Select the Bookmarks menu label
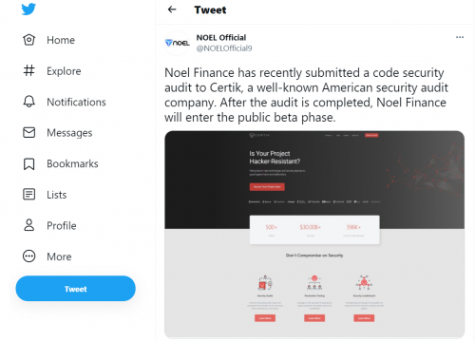The height and width of the screenshot is (342, 475). tap(72, 163)
